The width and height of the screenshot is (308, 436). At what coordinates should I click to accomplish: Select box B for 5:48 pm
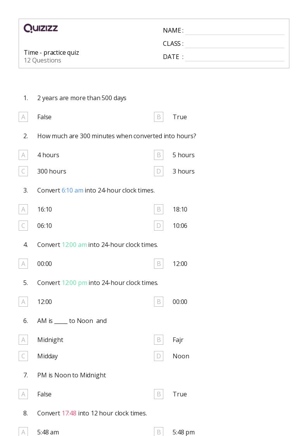(159, 432)
